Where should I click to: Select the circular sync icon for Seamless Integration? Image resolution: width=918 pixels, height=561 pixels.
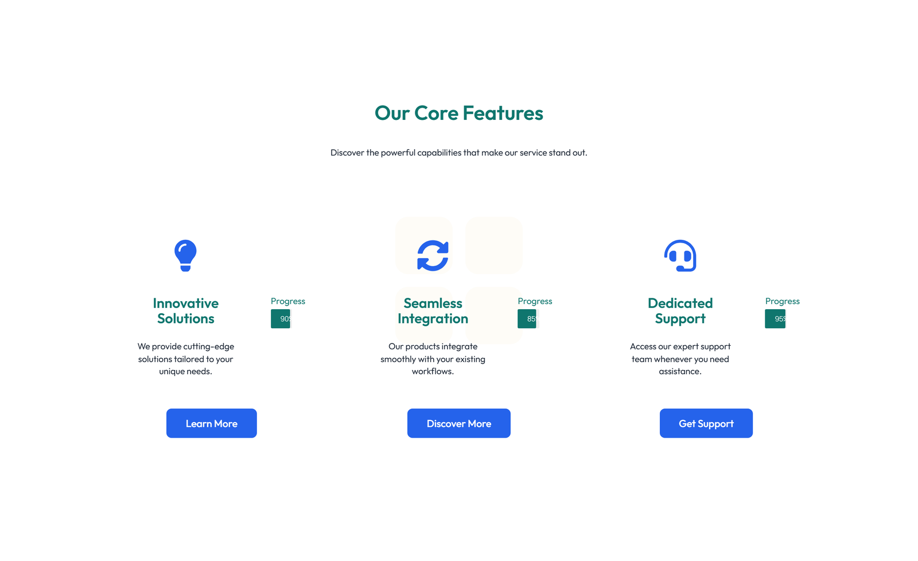(433, 256)
